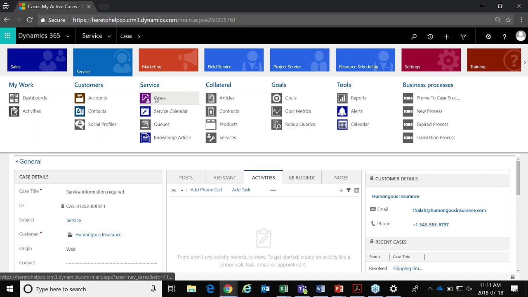This screenshot has width=528, height=297.
Task: Click the Windows Start button
Action: click(x=10, y=289)
